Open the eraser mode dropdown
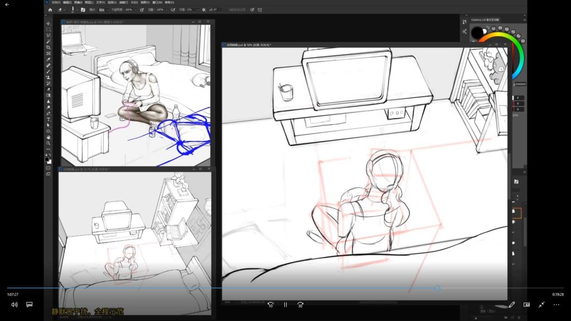The height and width of the screenshot is (321, 571). click(102, 9)
